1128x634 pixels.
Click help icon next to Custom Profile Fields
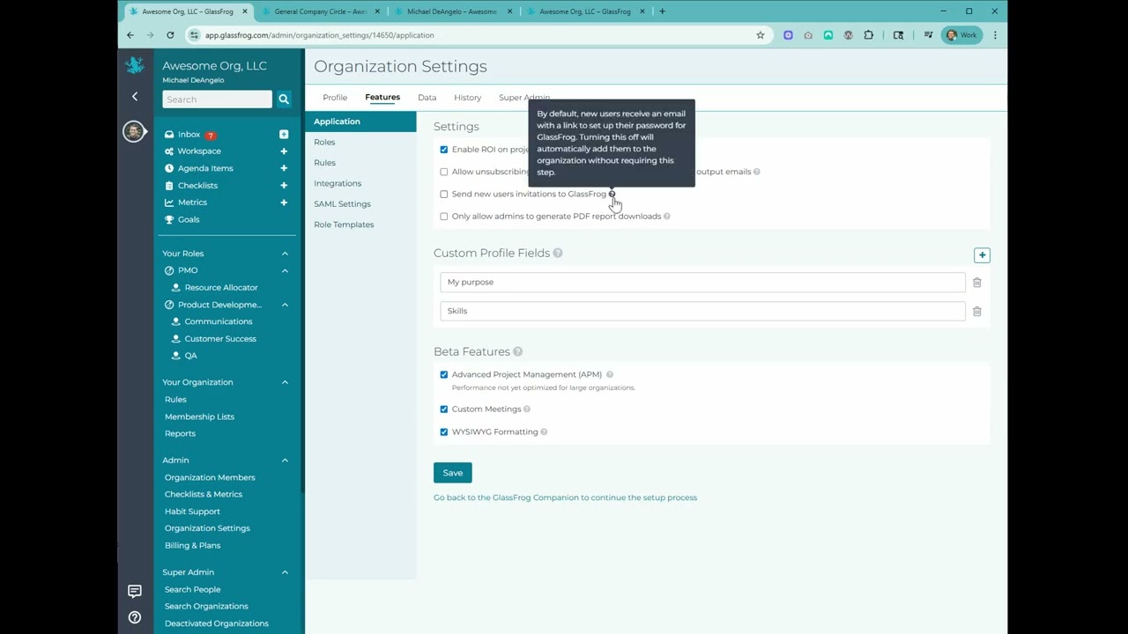[x=558, y=254]
